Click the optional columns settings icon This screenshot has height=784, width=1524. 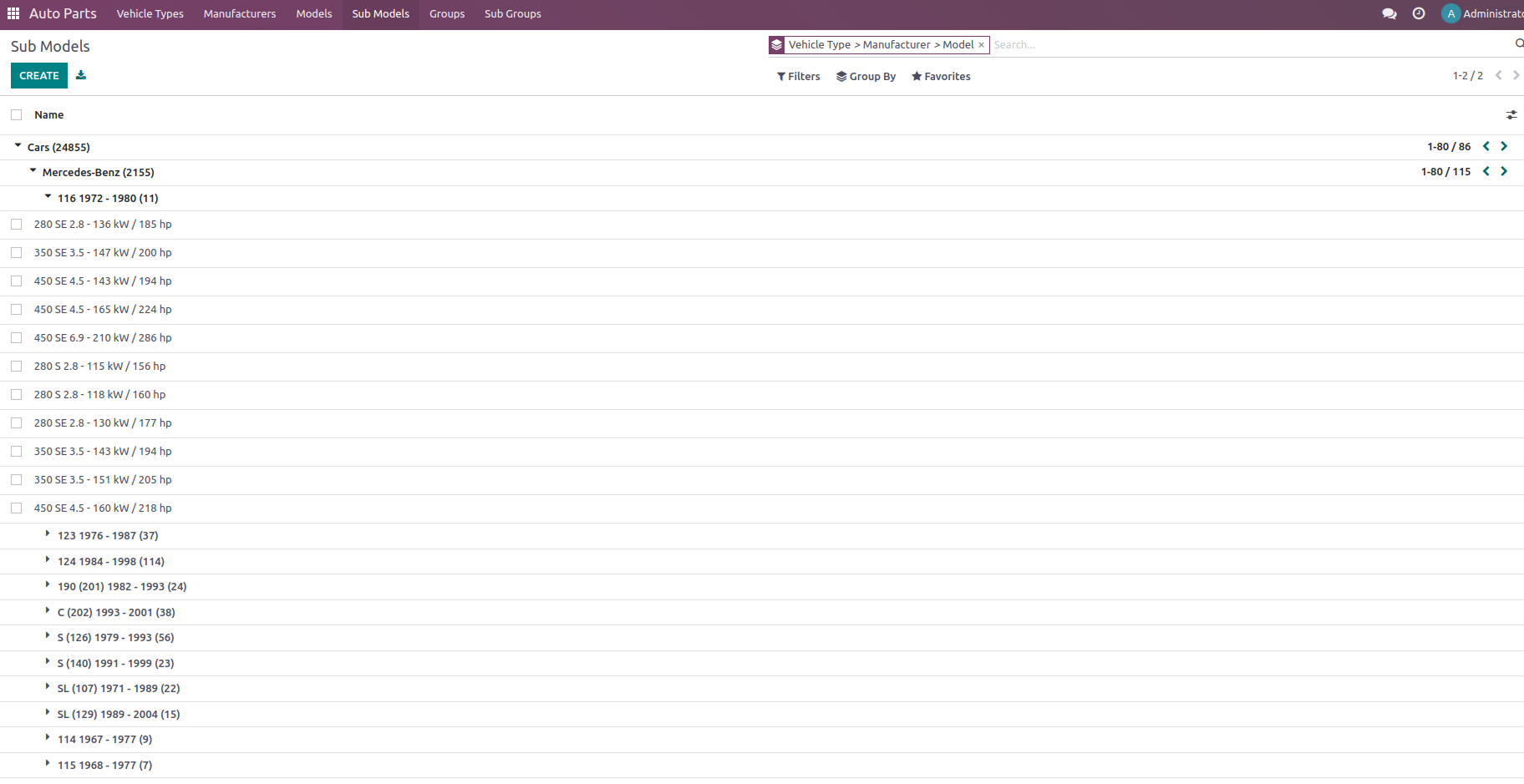coord(1511,115)
